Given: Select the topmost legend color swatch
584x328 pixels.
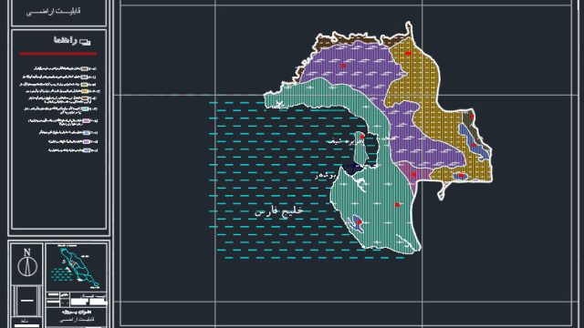Looking at the screenshot, I should (x=84, y=69).
